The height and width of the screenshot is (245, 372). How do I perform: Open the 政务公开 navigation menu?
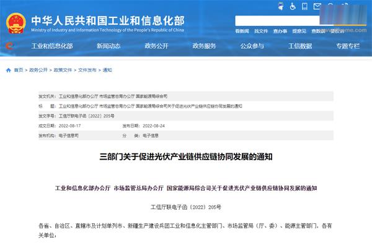(157, 46)
